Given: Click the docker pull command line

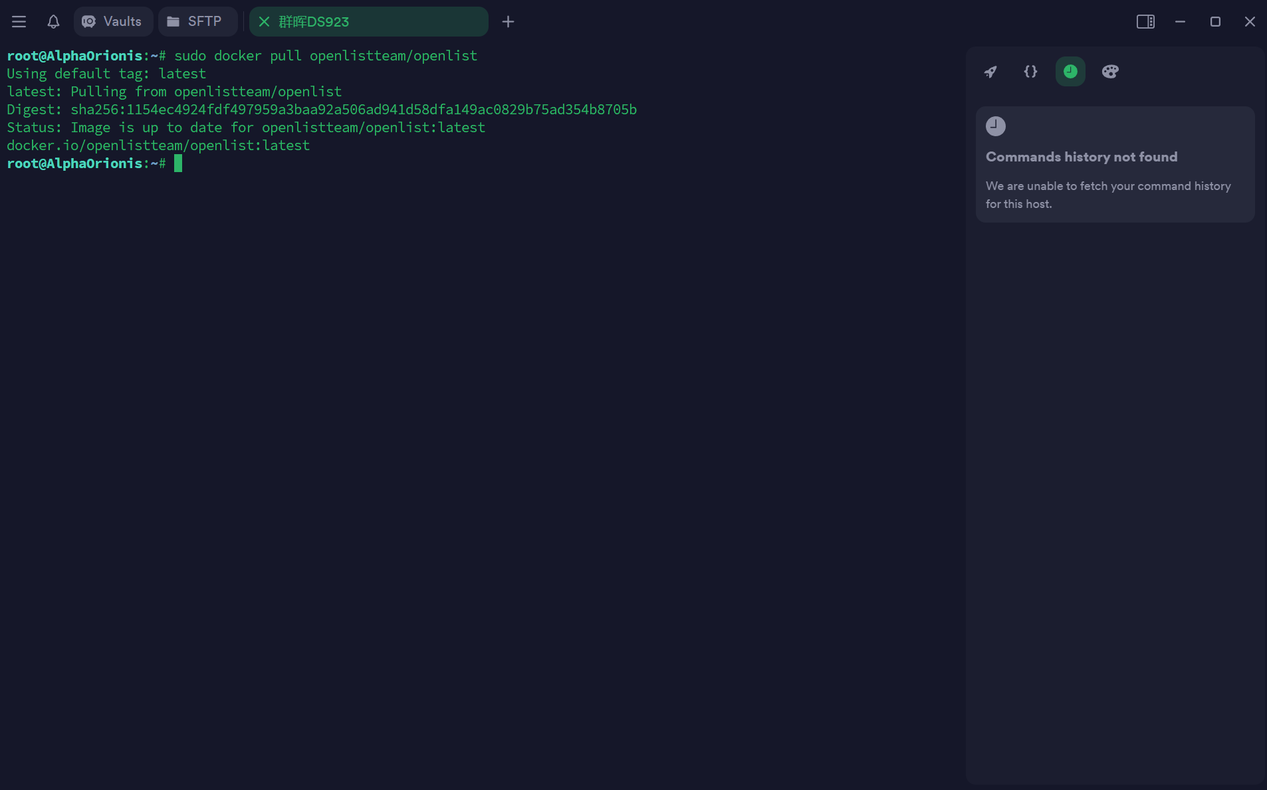Looking at the screenshot, I should 325,56.
